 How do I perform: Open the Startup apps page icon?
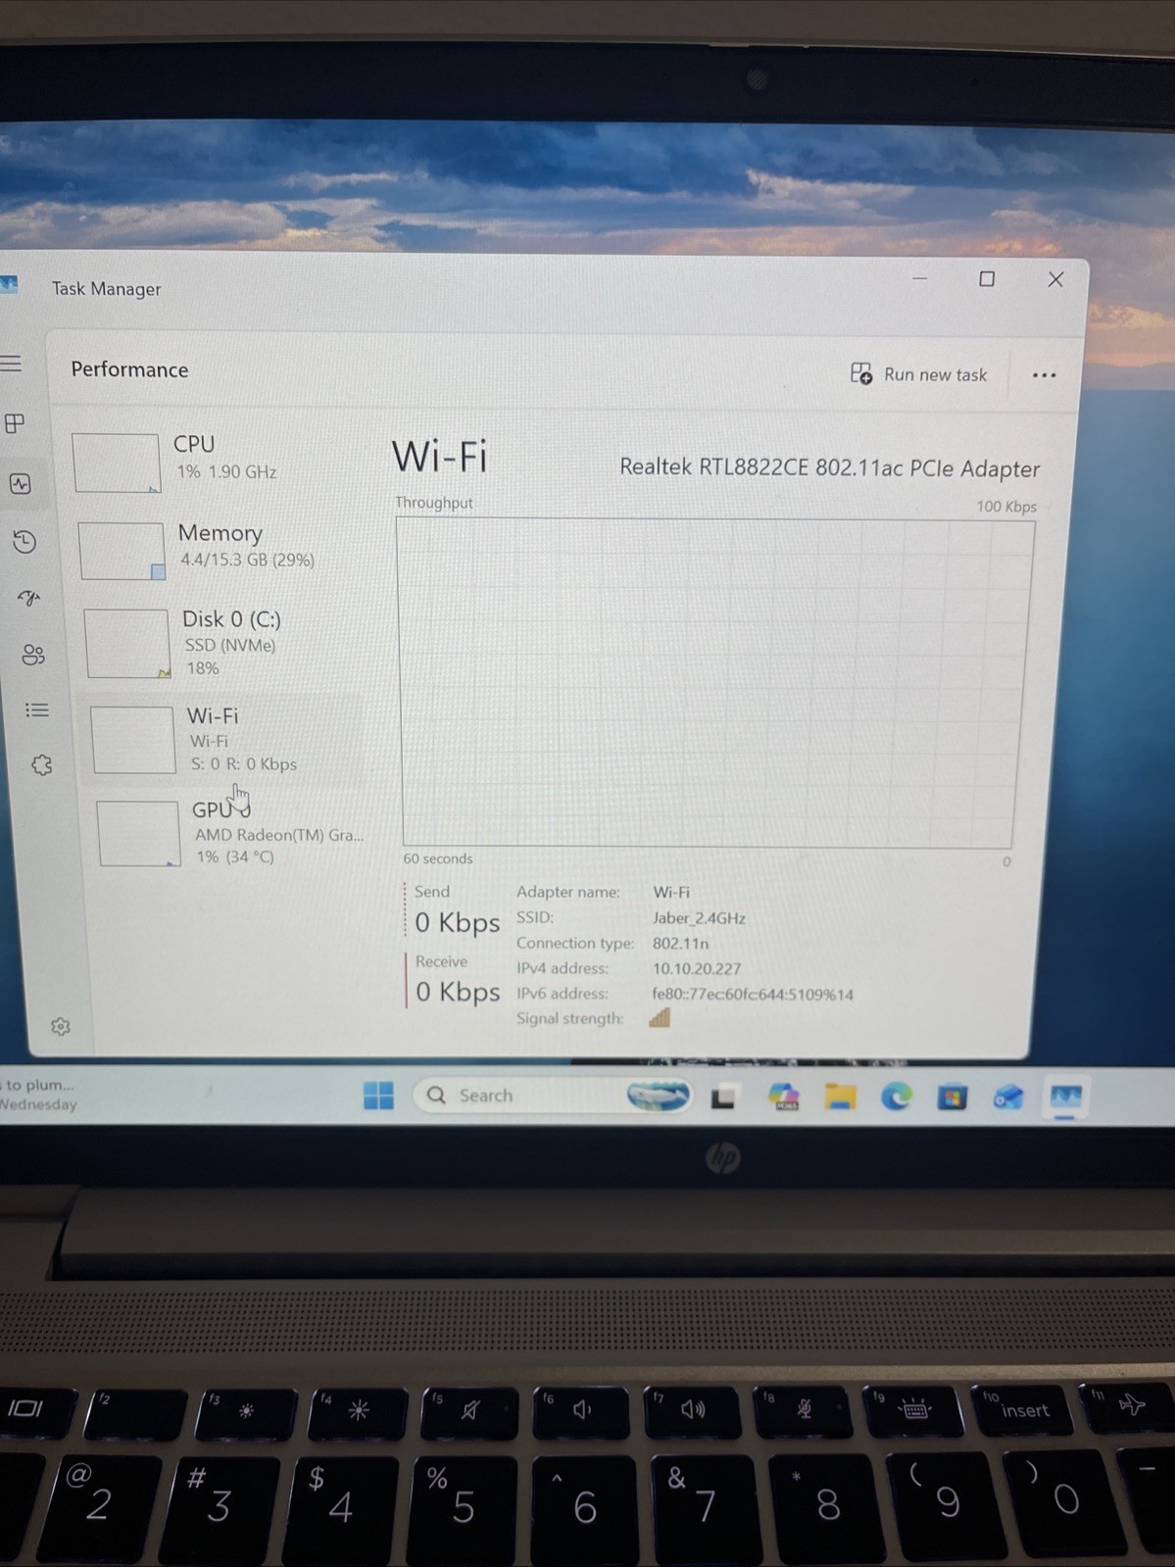click(29, 597)
